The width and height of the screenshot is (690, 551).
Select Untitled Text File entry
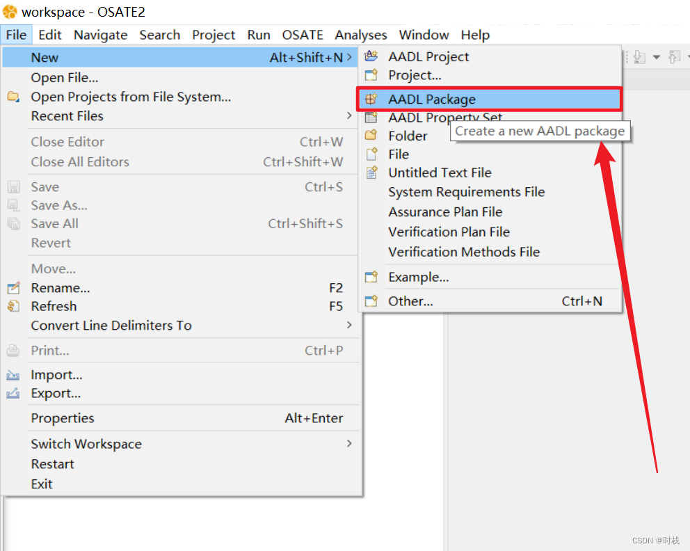(x=490, y=173)
